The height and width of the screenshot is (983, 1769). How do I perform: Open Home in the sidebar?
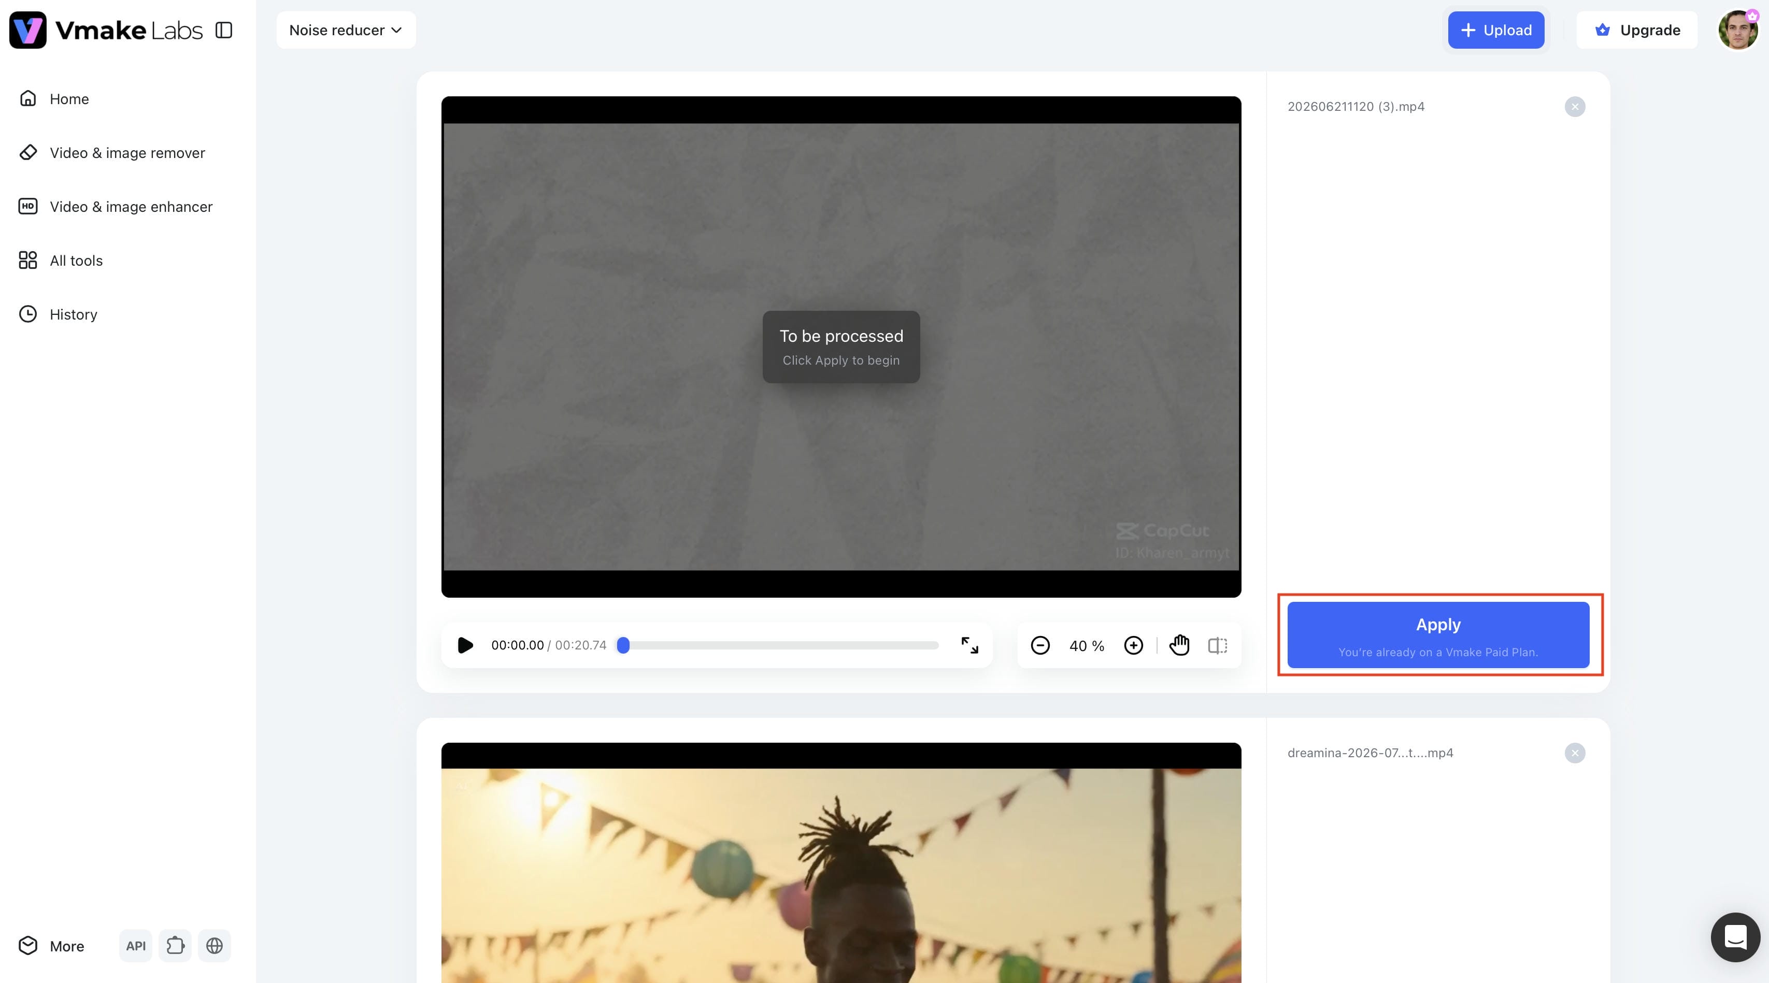[x=69, y=99]
